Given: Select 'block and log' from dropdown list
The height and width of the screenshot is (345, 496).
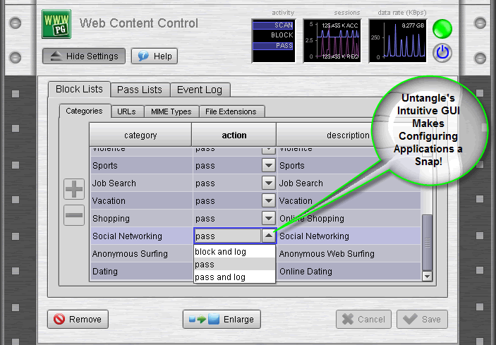Looking at the screenshot, I should [x=221, y=252].
